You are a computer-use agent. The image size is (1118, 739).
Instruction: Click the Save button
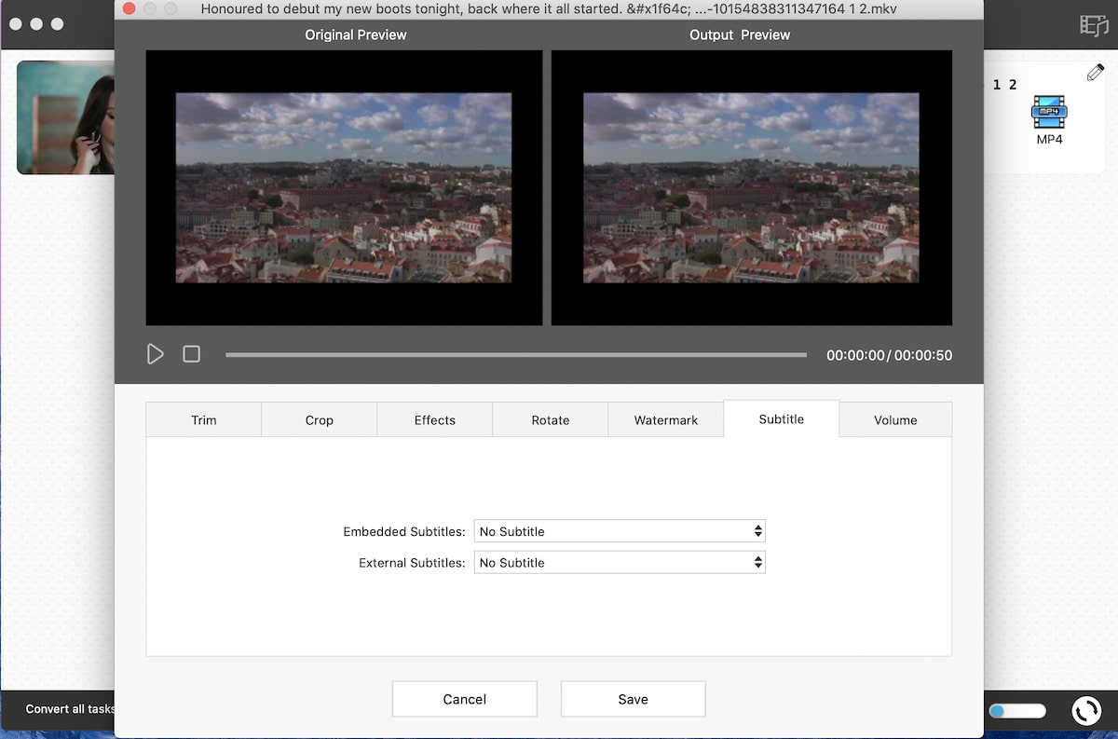click(633, 699)
